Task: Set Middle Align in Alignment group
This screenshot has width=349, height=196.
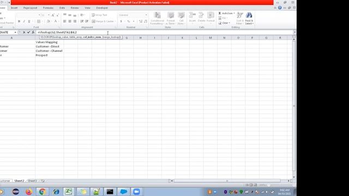Action: point(70,15)
